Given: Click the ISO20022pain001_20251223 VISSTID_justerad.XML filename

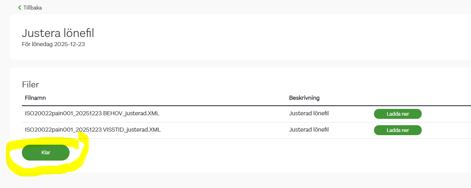Looking at the screenshot, I should (93, 130).
